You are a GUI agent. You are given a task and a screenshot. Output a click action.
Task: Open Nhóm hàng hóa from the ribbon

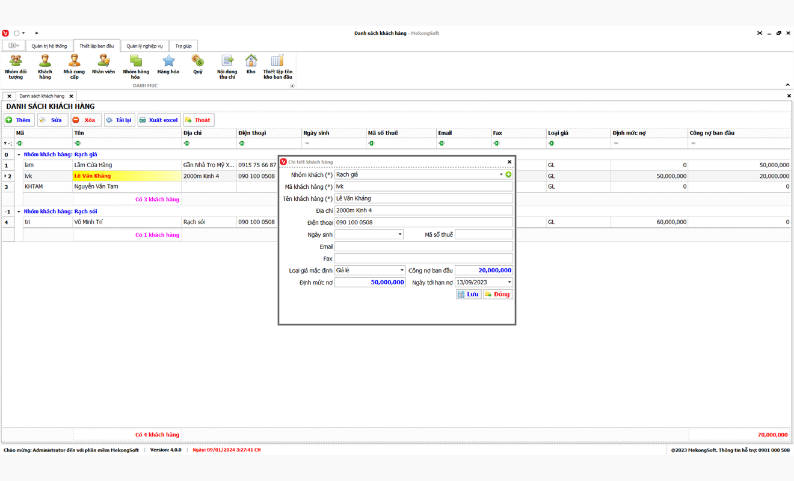[136, 66]
